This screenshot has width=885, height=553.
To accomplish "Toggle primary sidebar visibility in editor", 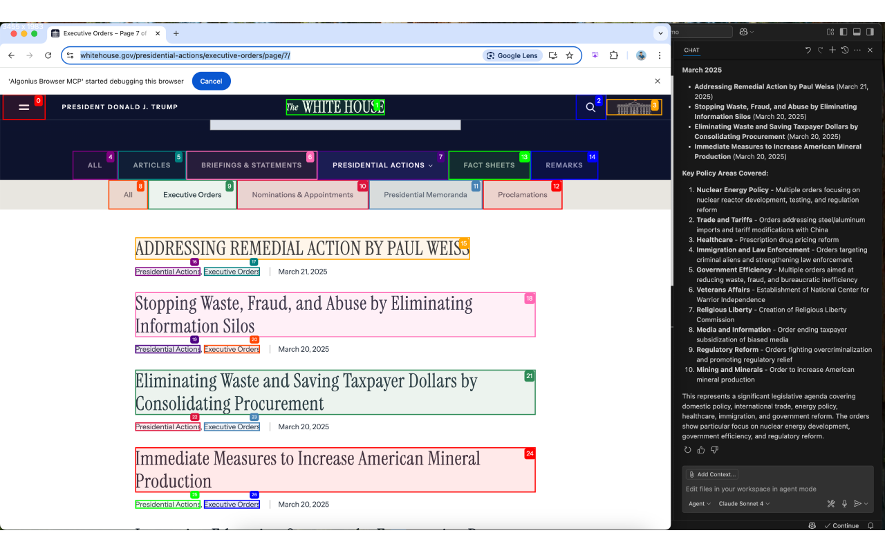I will 844,32.
